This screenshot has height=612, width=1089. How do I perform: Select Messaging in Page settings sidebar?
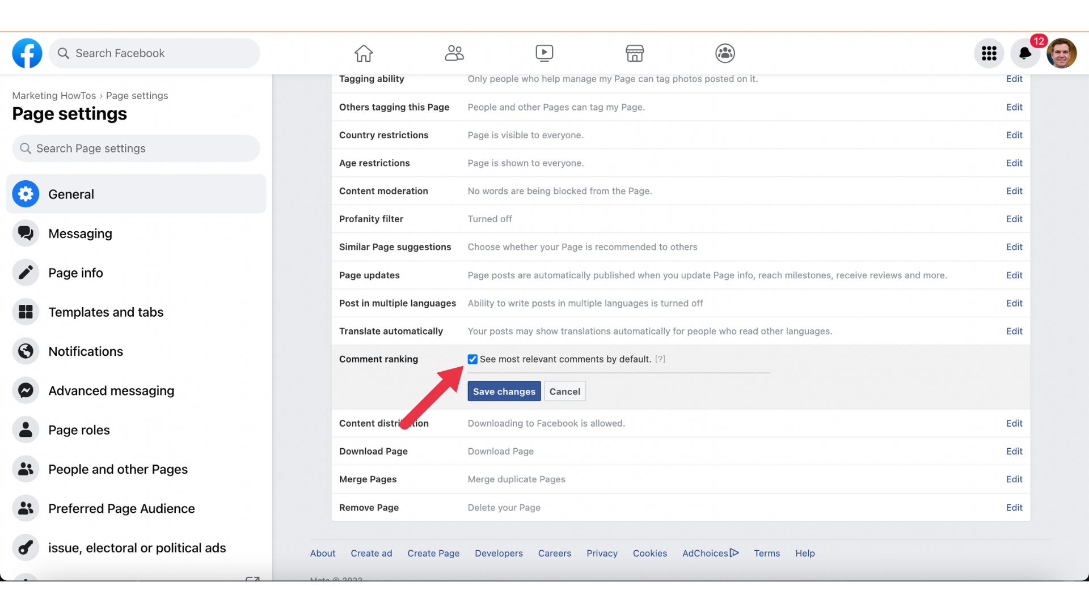tap(80, 233)
